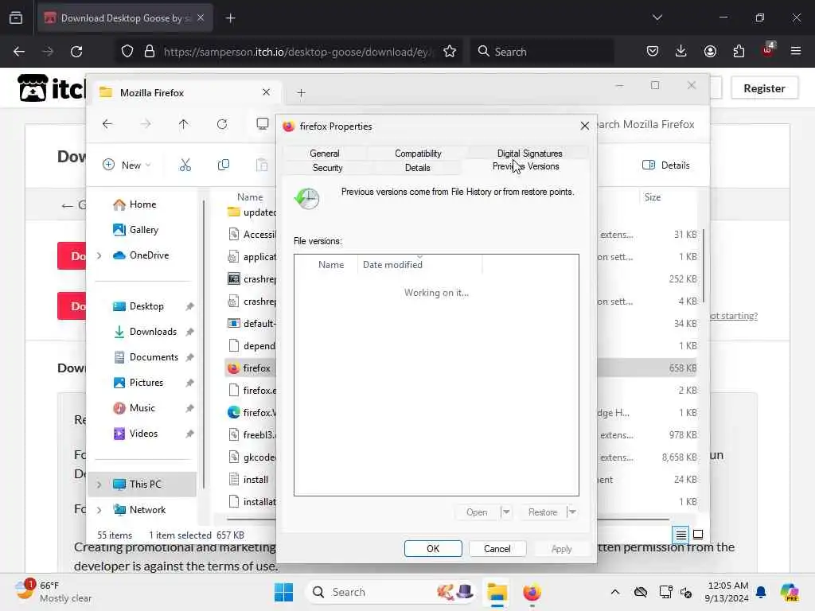This screenshot has width=815, height=611.
Task: Open Firefox downloads panel
Action: point(681,52)
